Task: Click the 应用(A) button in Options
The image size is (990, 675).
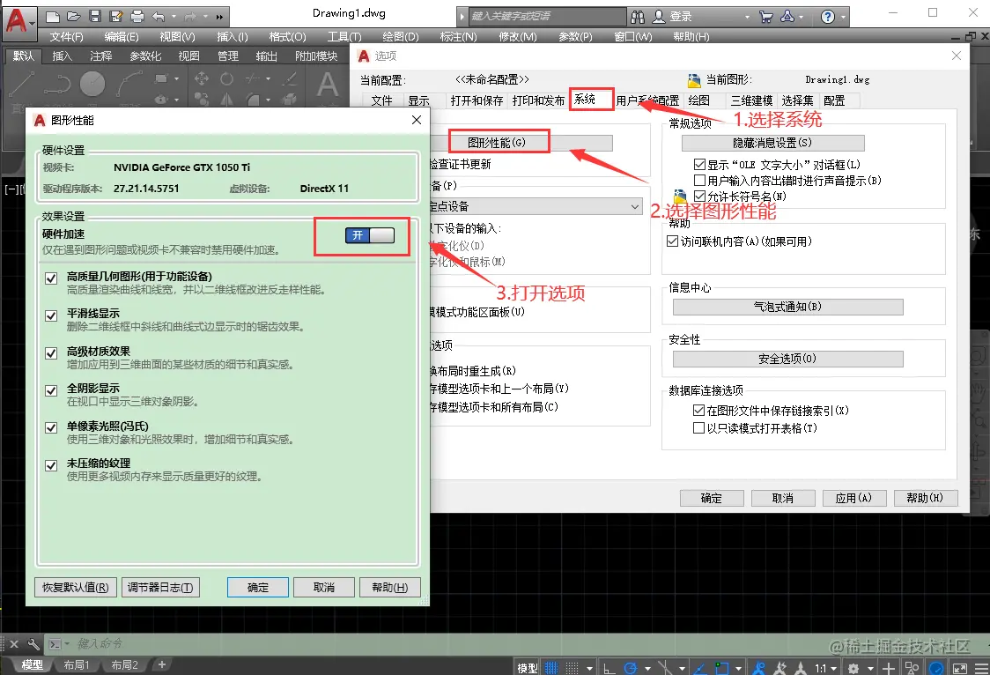Action: 853,498
